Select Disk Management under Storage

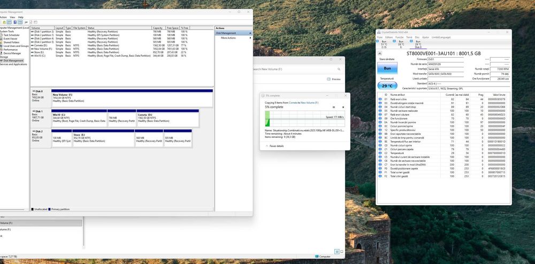12,60
